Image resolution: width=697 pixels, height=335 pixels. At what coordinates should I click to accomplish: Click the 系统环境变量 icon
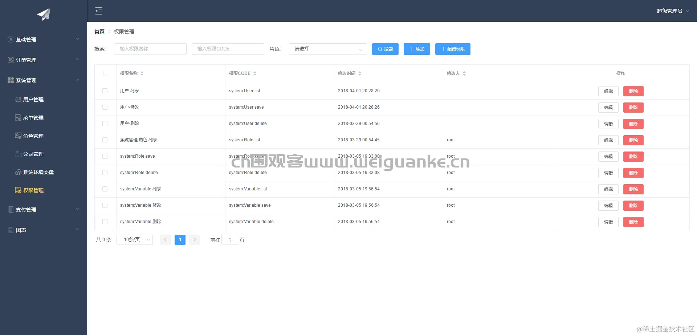18,172
